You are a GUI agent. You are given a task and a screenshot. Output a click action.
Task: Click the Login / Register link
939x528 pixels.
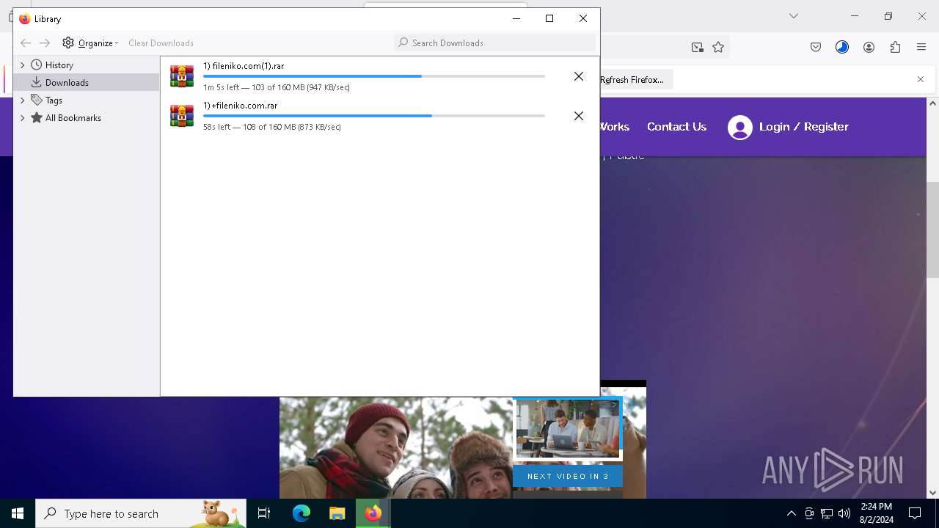pyautogui.click(x=804, y=127)
